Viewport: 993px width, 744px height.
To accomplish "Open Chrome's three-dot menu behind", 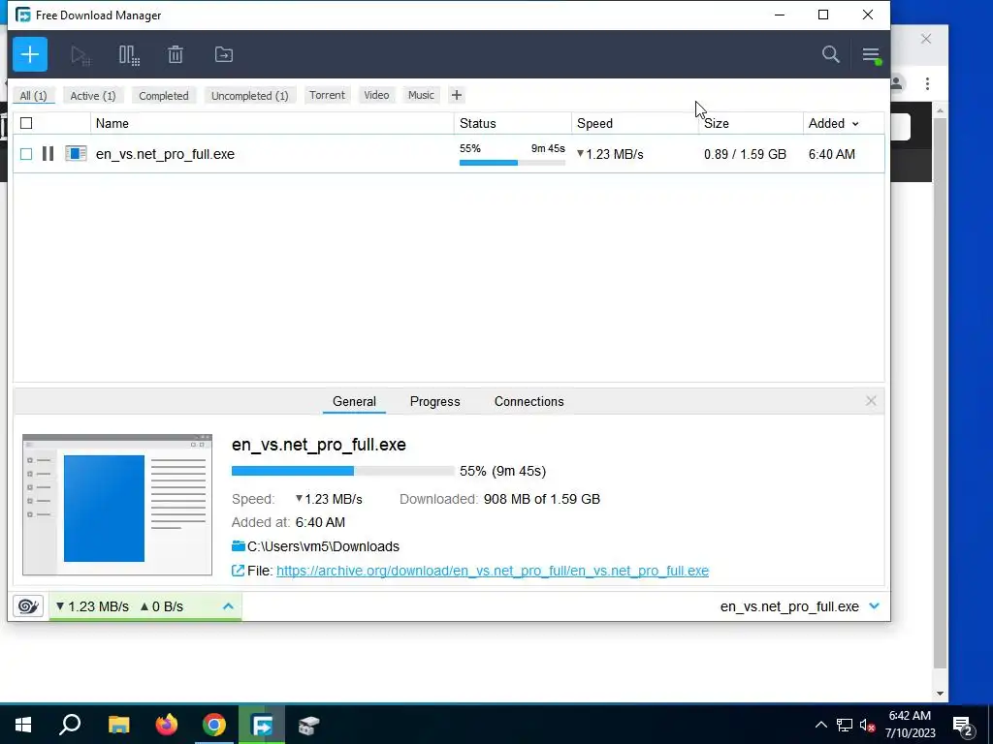I will point(927,83).
